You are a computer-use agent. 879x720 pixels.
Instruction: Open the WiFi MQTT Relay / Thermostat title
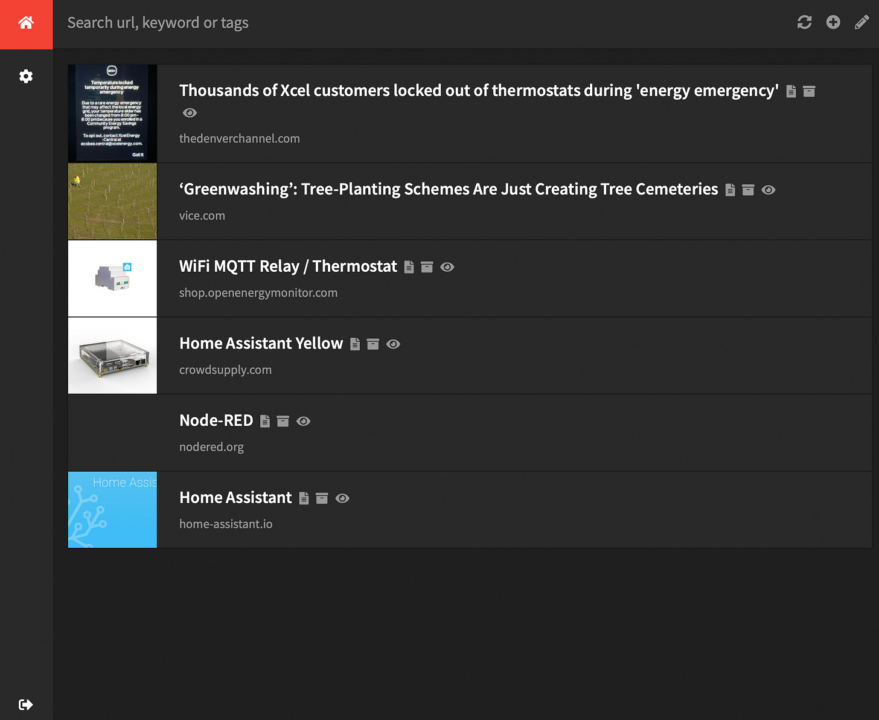click(288, 266)
